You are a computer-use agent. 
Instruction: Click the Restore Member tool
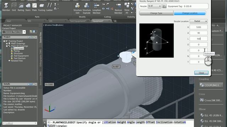coord(118,8)
